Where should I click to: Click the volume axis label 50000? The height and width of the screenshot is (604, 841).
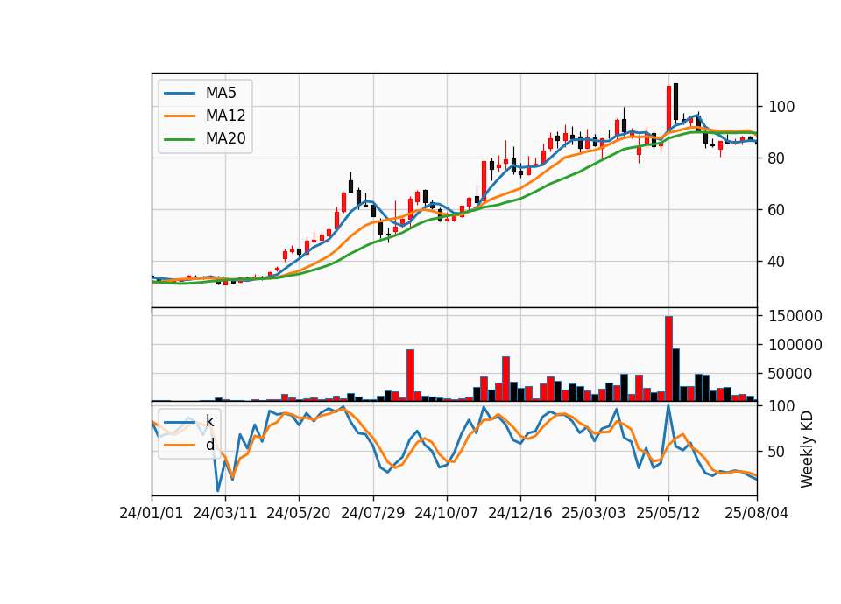click(x=790, y=374)
